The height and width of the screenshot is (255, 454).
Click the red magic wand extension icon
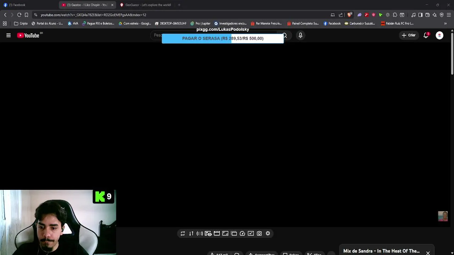point(366,15)
